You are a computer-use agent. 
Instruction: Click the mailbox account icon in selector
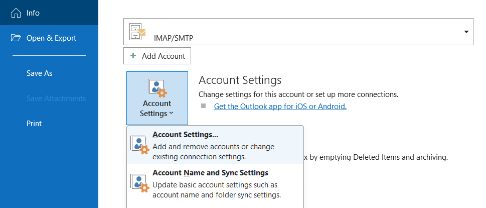coord(137,31)
